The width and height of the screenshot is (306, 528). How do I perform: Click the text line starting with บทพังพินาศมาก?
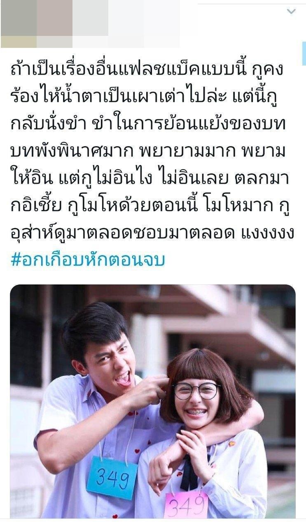tap(153, 152)
